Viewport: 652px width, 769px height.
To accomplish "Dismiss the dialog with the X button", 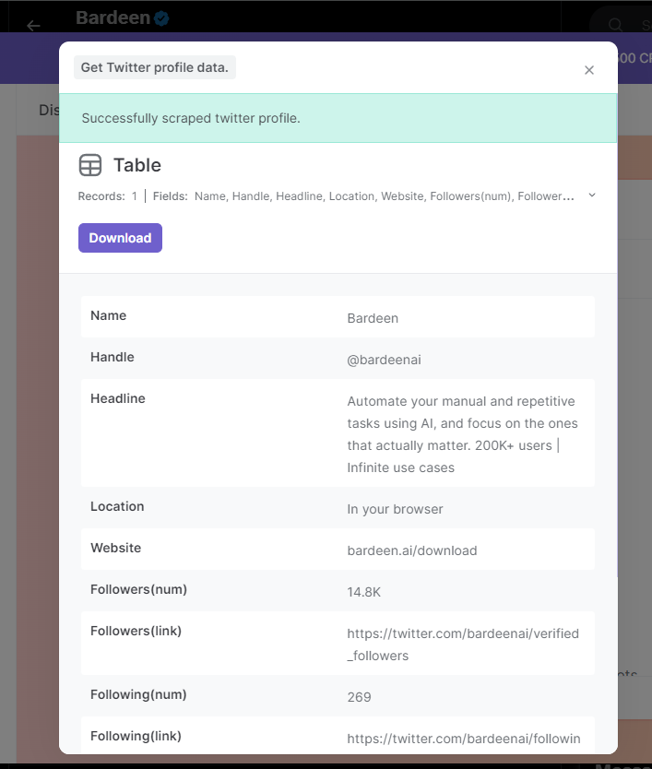I will 589,70.
